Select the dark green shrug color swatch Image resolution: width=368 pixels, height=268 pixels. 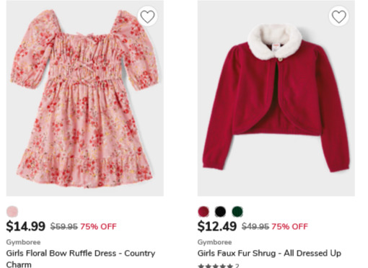(237, 212)
